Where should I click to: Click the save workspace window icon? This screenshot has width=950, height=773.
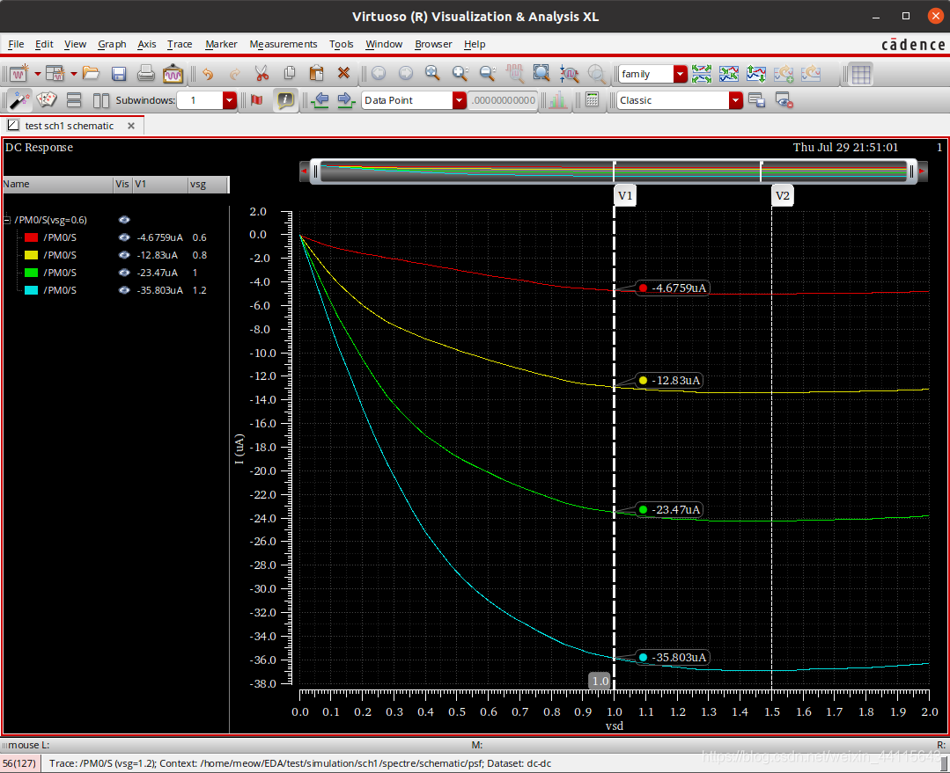coord(756,100)
